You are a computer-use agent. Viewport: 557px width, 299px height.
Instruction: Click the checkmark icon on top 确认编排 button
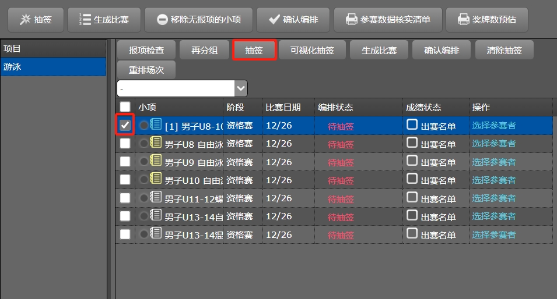274,20
